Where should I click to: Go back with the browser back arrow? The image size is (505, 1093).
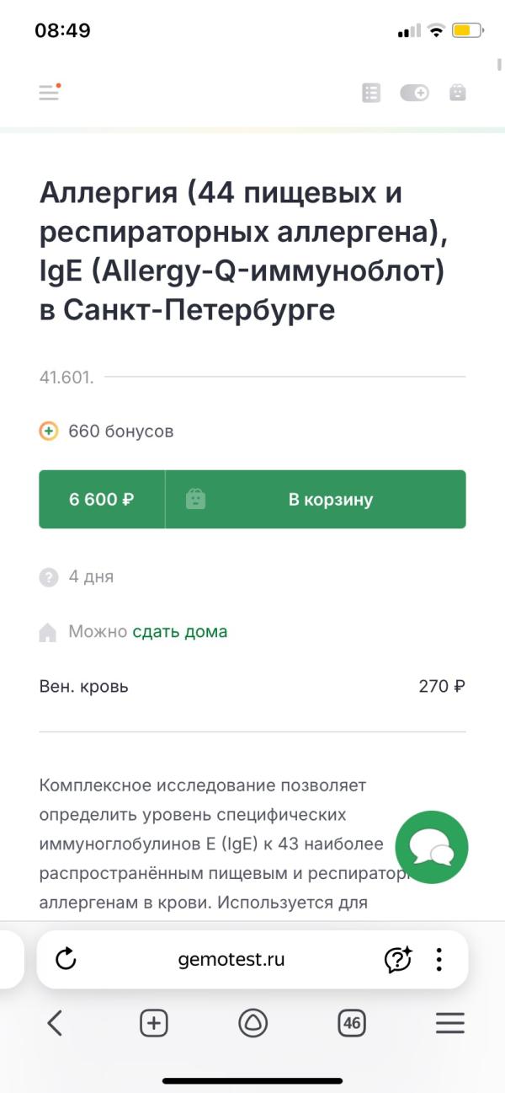(55, 1023)
